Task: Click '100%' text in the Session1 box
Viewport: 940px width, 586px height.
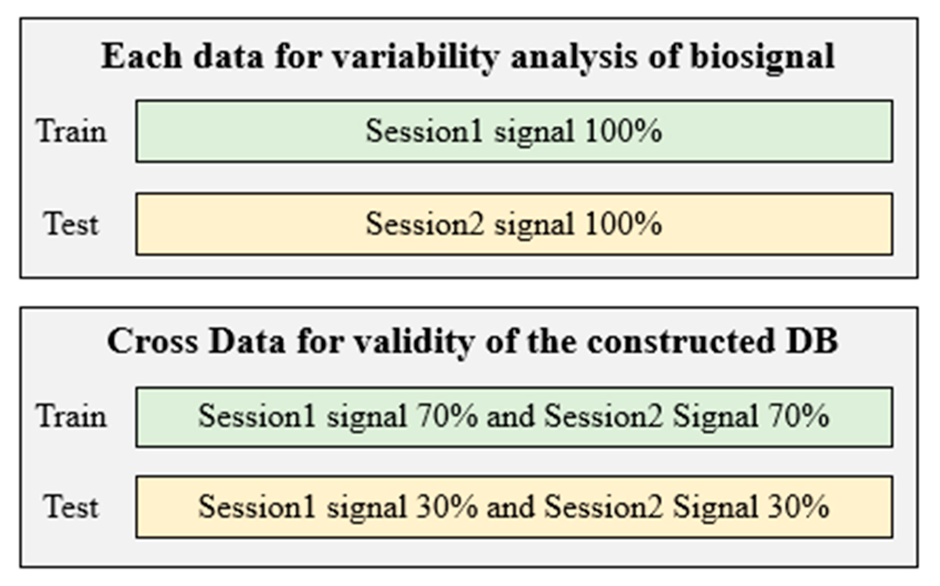Action: pyautogui.click(x=623, y=130)
